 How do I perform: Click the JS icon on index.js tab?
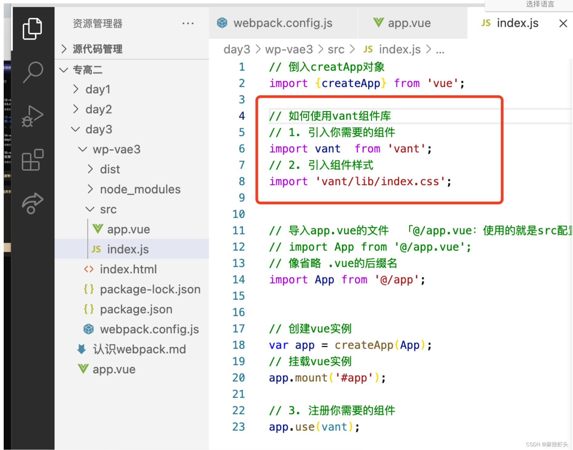pyautogui.click(x=486, y=23)
